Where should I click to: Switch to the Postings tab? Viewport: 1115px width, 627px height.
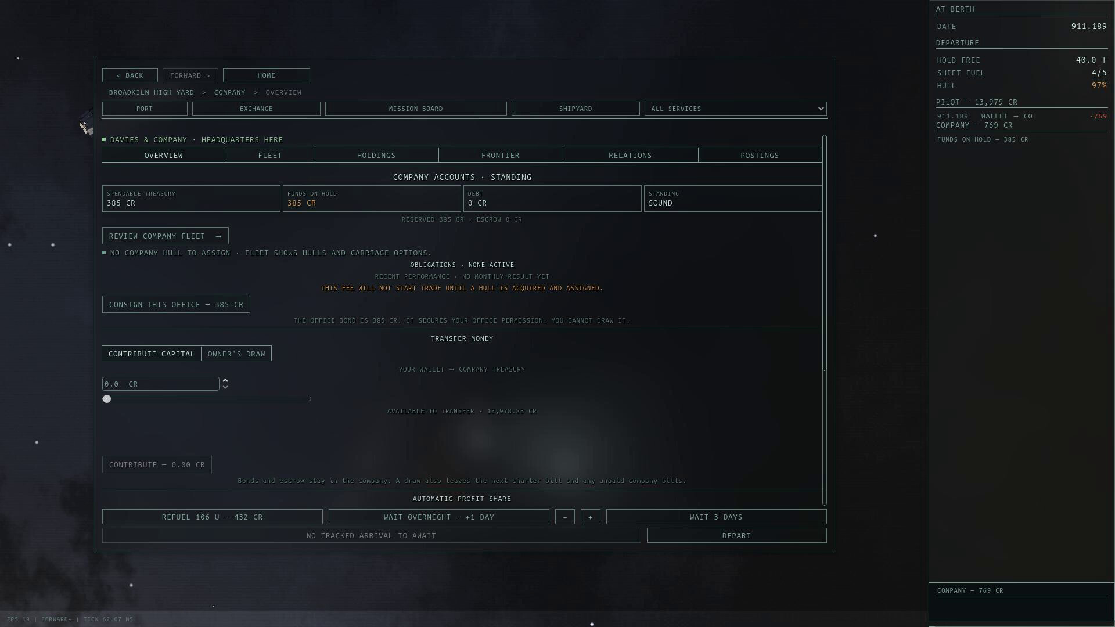click(x=760, y=156)
